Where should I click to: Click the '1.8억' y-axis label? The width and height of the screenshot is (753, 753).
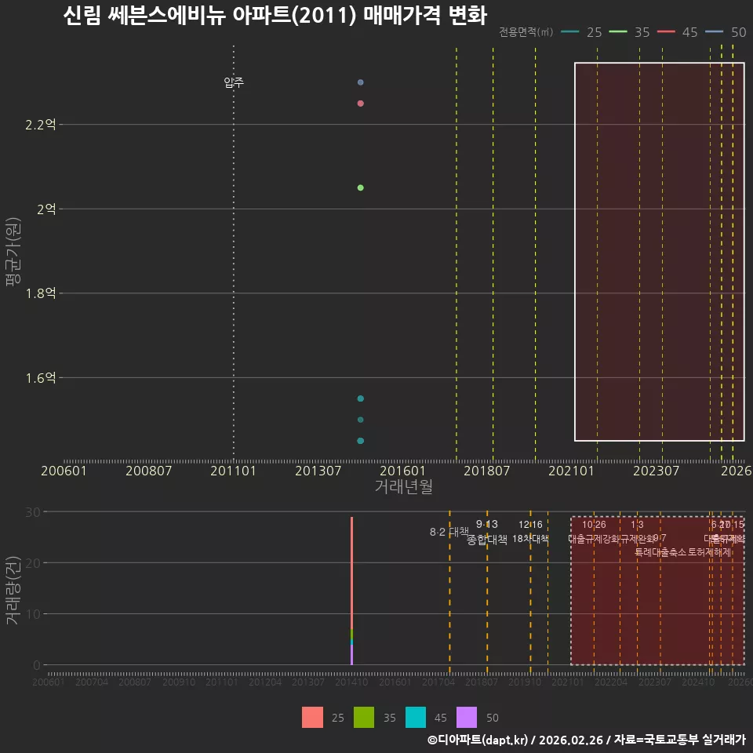[40, 293]
